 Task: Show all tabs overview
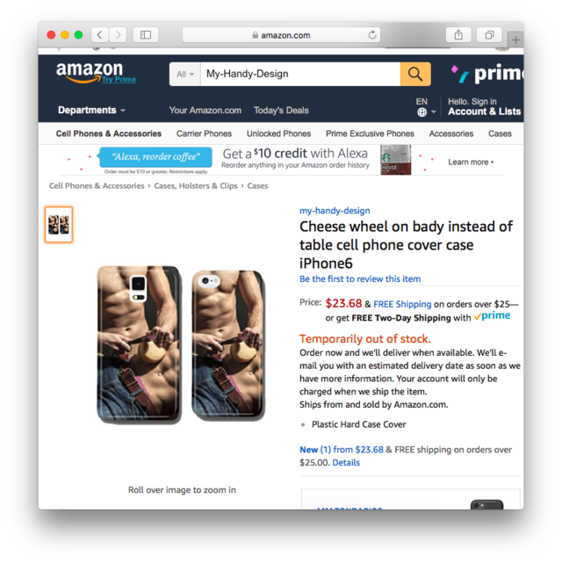pyautogui.click(x=489, y=35)
